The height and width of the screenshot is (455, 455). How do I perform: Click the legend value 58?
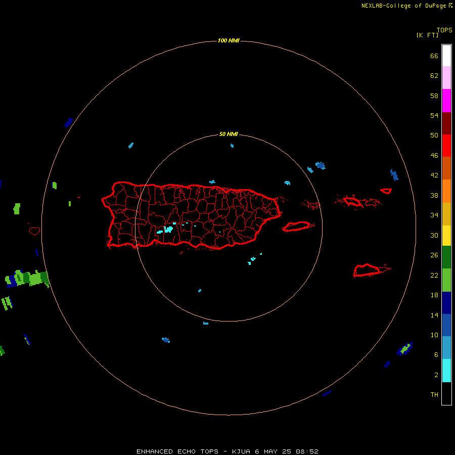[434, 96]
